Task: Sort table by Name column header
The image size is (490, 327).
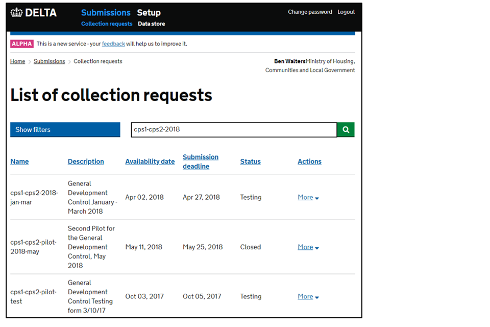Action: 19,161
